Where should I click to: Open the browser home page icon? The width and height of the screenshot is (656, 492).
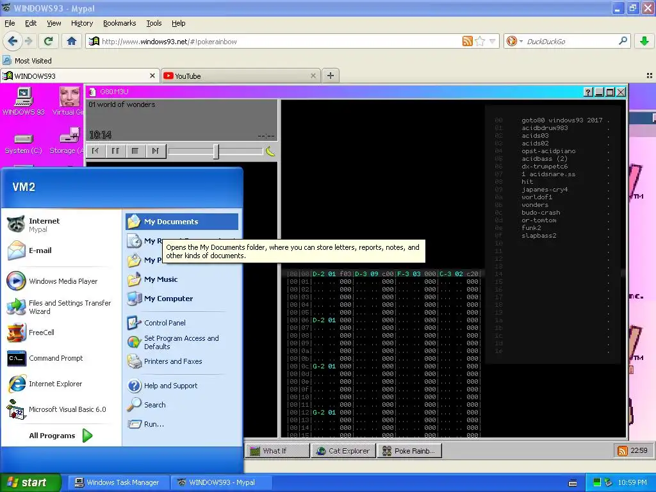72,41
